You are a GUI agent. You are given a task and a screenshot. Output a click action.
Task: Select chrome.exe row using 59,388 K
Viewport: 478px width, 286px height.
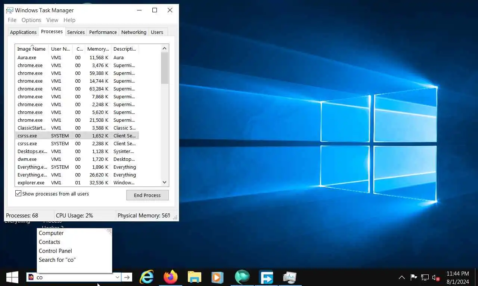click(x=77, y=73)
